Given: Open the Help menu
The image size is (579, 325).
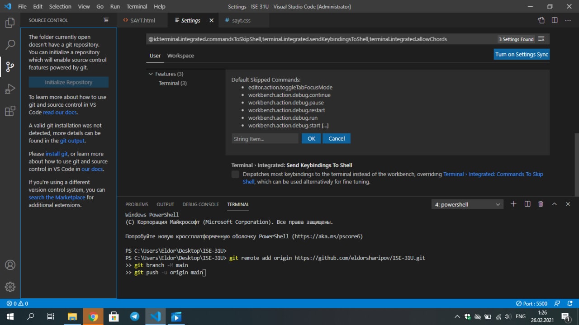Looking at the screenshot, I should pos(159,6).
